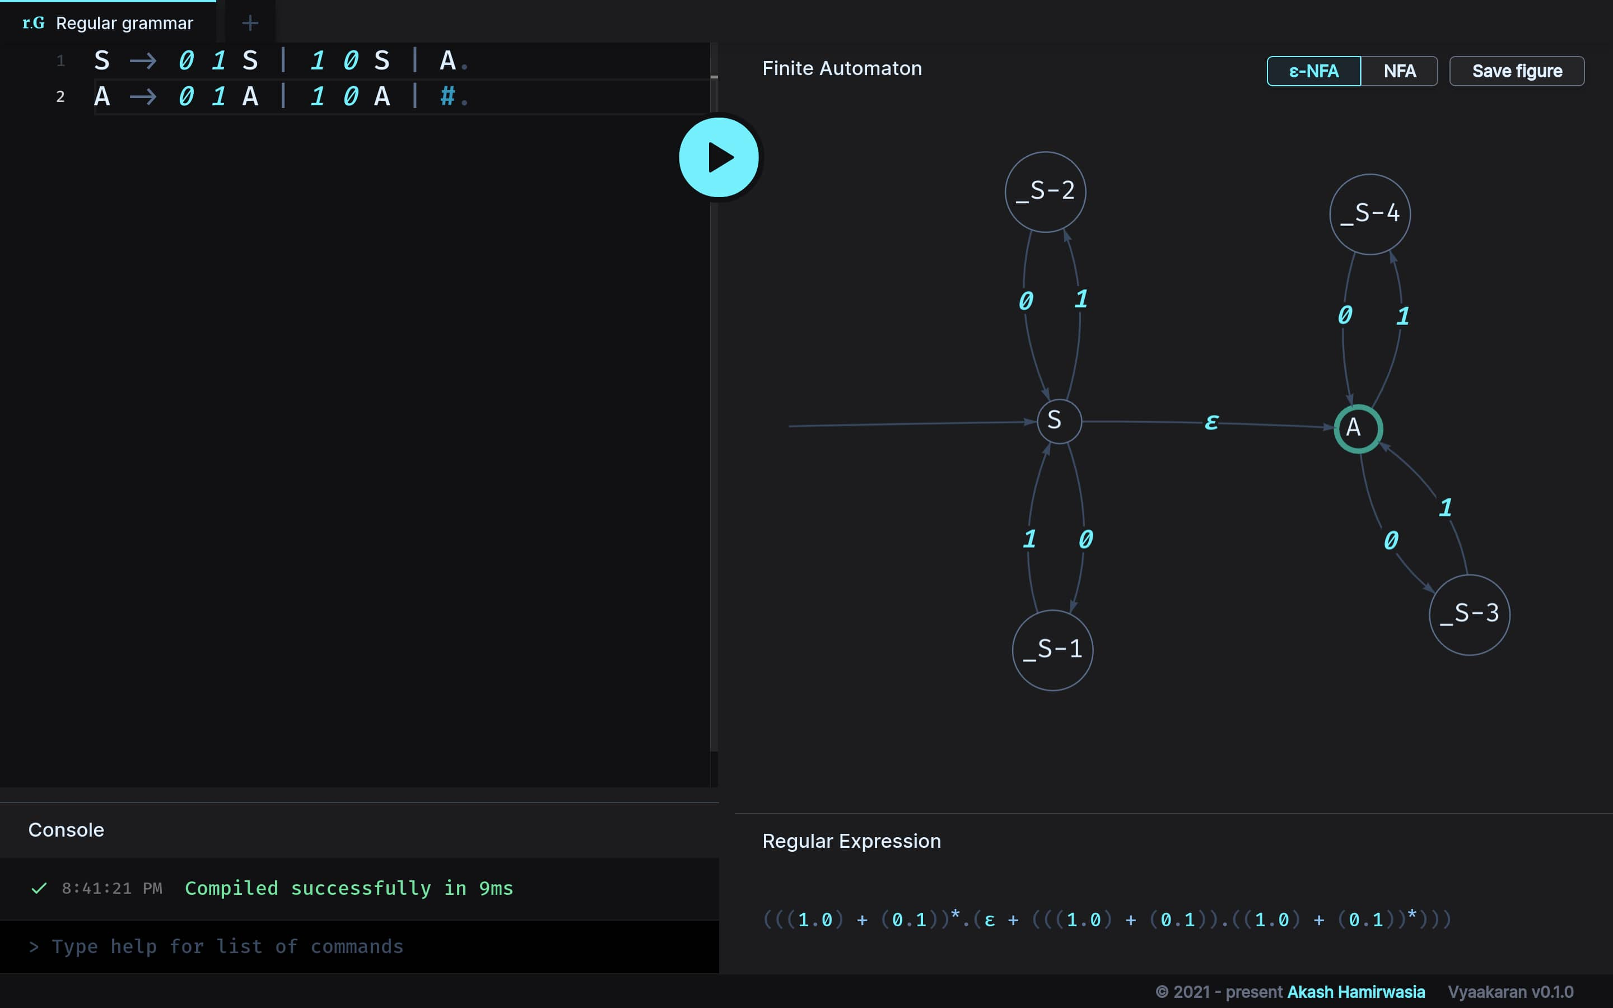This screenshot has height=1008, width=1613.
Task: Click the 1 label on the A to _S-3 edge
Action: click(1445, 507)
